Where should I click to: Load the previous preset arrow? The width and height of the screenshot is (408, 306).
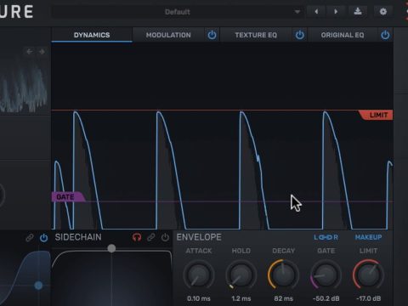(x=316, y=12)
